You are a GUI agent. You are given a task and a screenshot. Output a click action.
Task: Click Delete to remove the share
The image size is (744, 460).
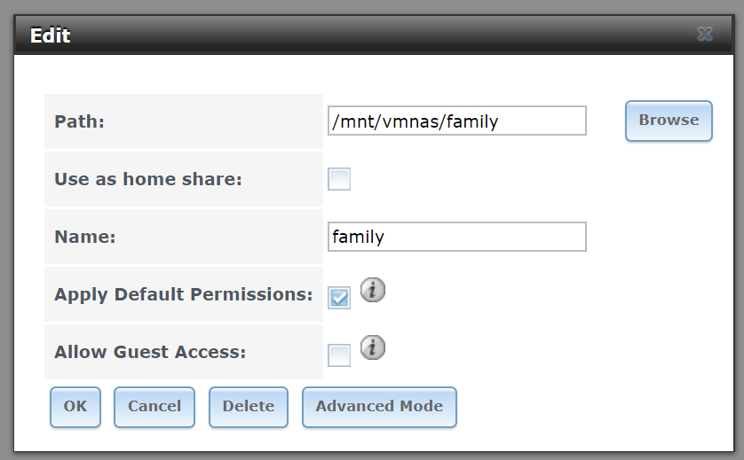coord(249,407)
